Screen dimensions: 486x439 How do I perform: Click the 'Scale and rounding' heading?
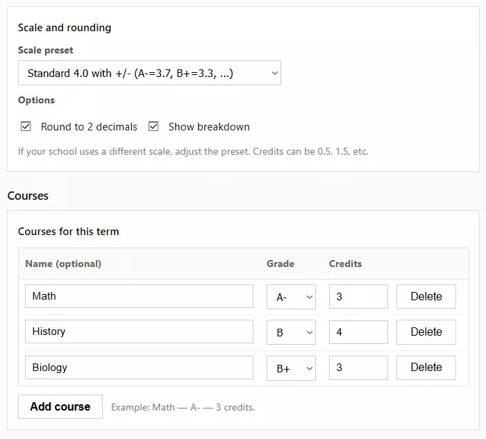(65, 28)
